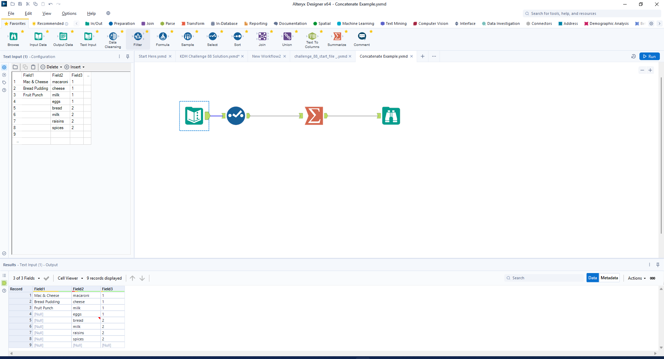Open the Transform tool category
The width and height of the screenshot is (664, 359).
(x=193, y=24)
